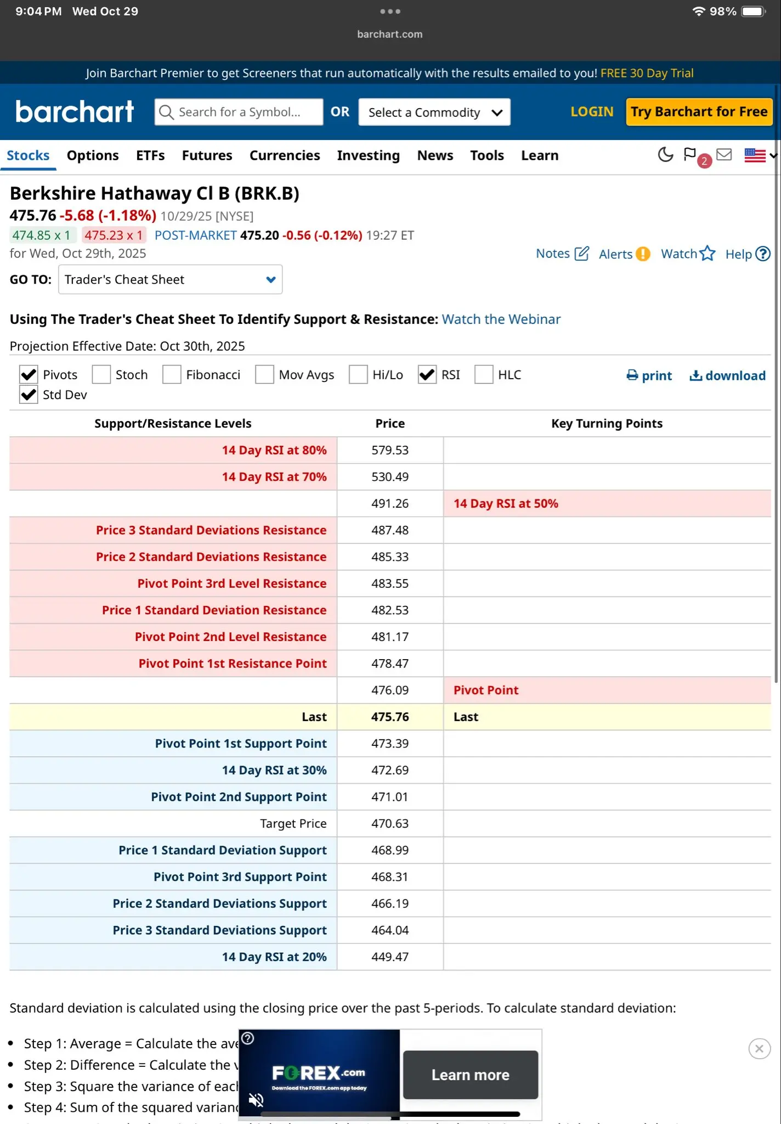Open the mail envelope icon

[x=724, y=155]
